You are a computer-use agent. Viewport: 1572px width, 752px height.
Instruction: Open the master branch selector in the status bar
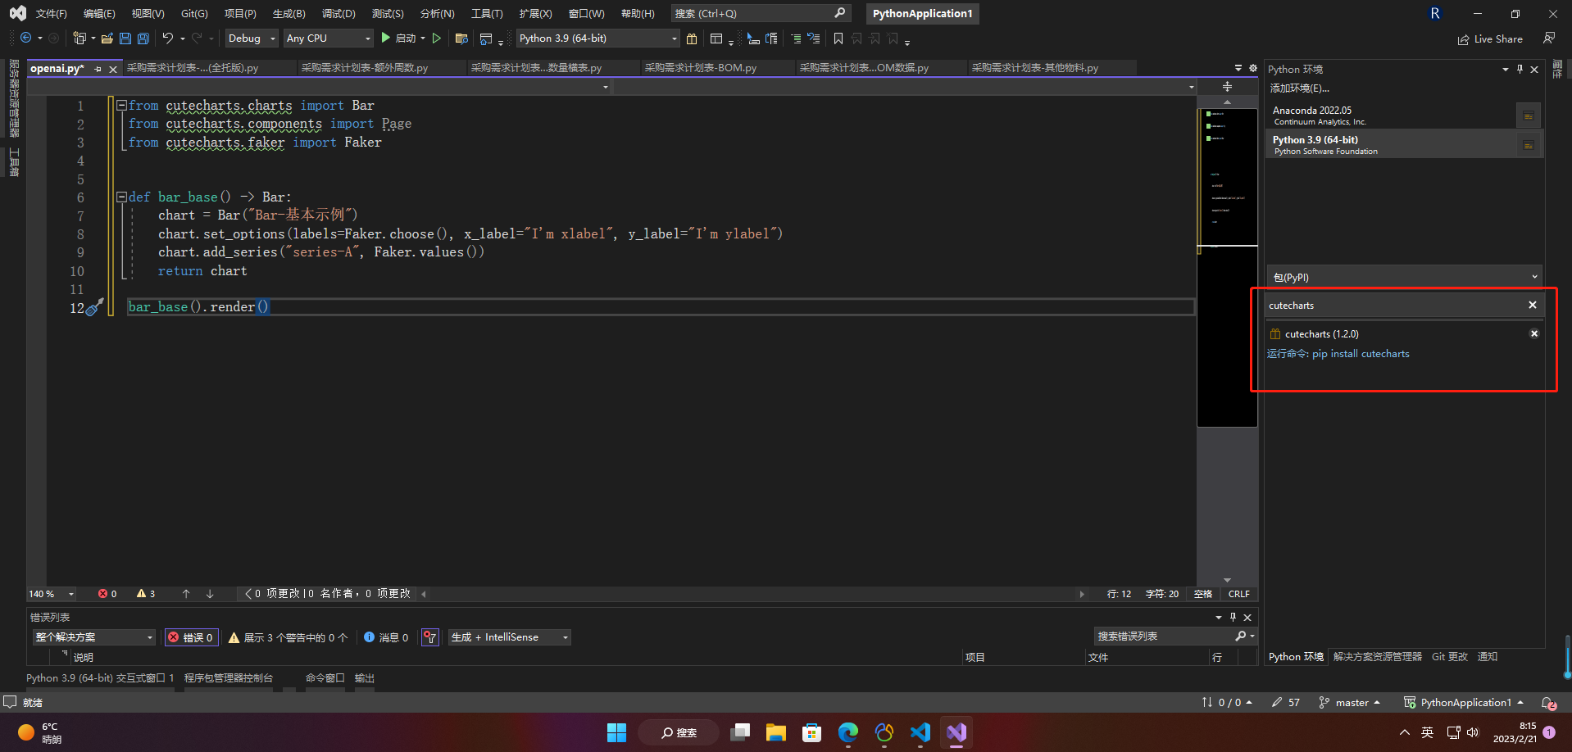(x=1350, y=703)
